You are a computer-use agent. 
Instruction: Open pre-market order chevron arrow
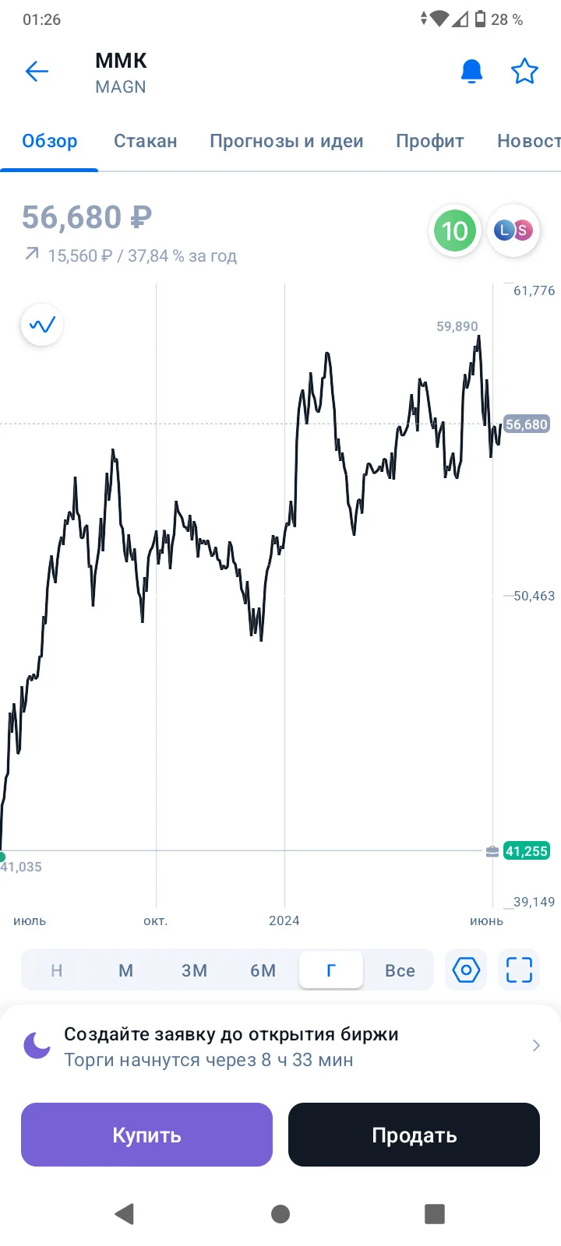pos(536,1046)
